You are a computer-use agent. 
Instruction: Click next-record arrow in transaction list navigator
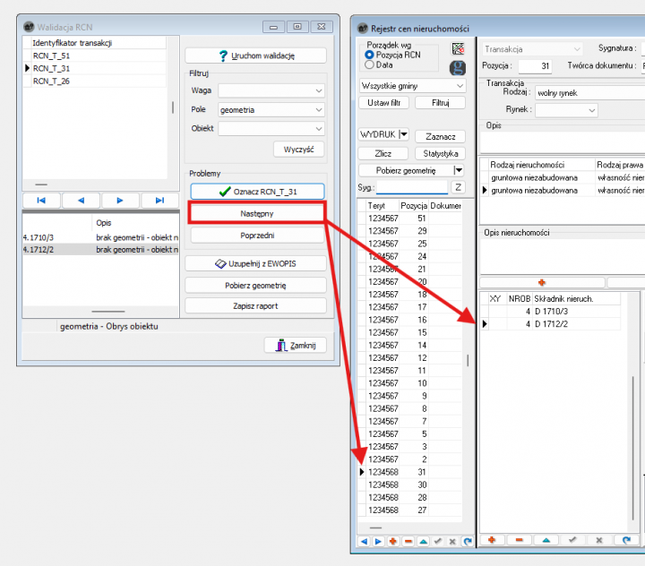point(378,541)
